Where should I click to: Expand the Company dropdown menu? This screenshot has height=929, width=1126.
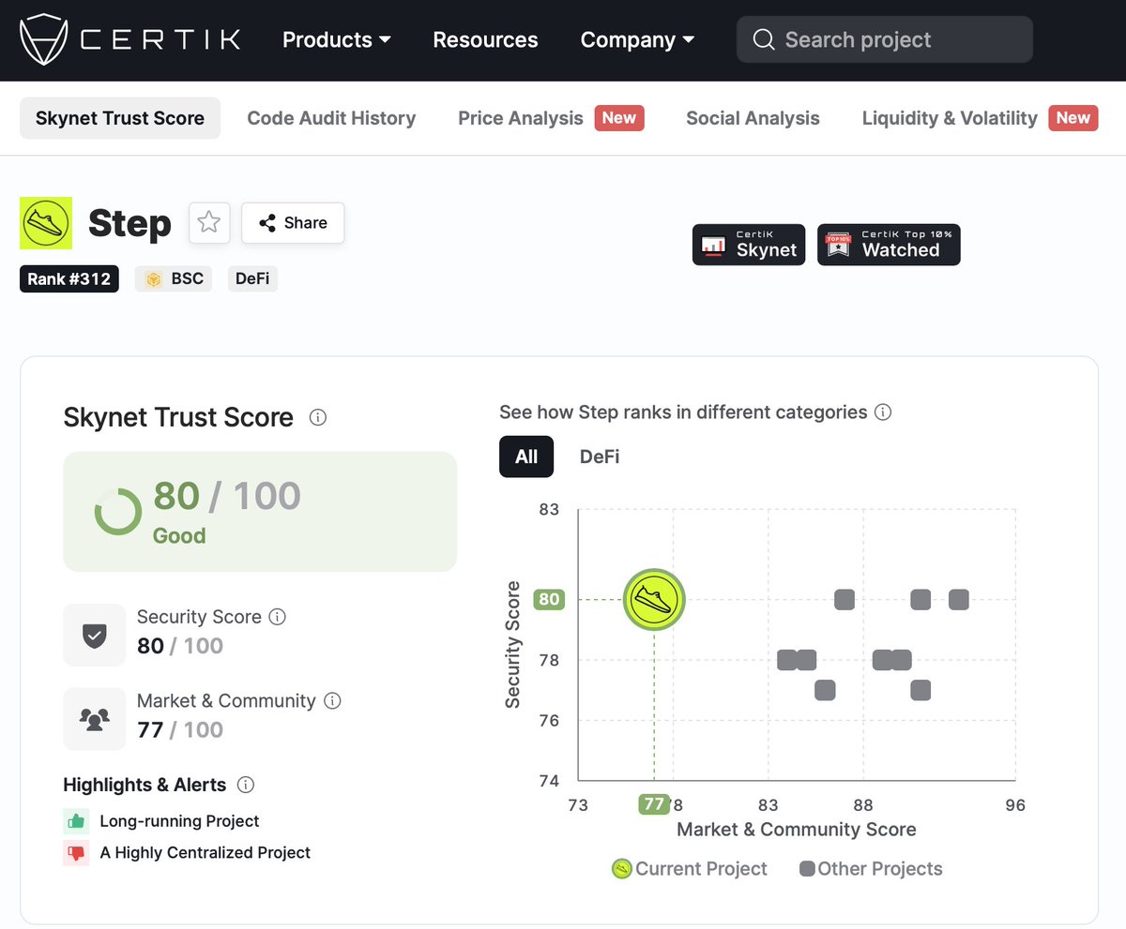pyautogui.click(x=637, y=39)
